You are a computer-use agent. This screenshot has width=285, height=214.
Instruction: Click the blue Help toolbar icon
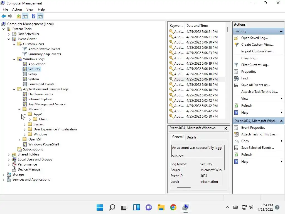[33, 16]
